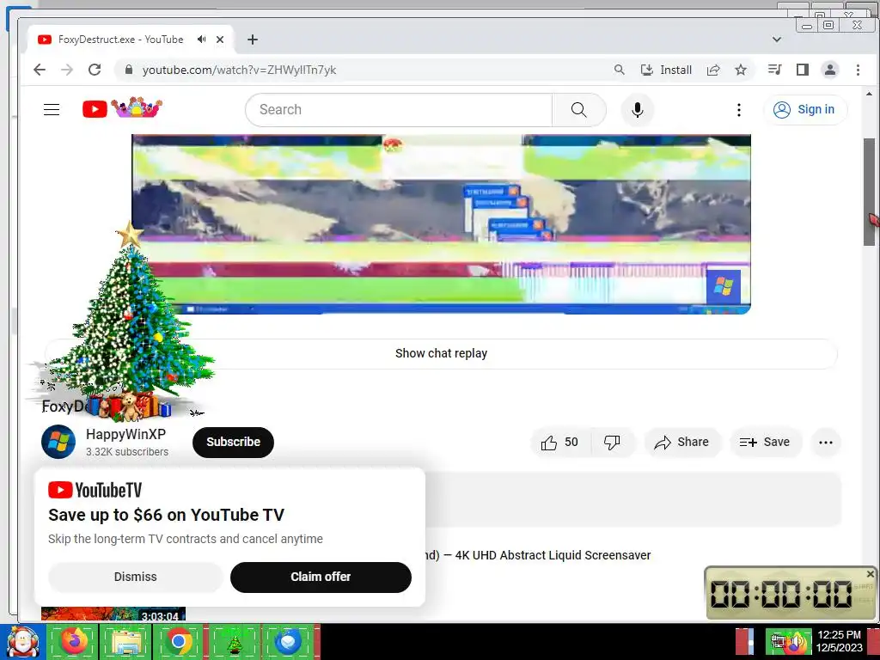Reload the YouTube page
This screenshot has height=660, width=880.
click(x=95, y=70)
